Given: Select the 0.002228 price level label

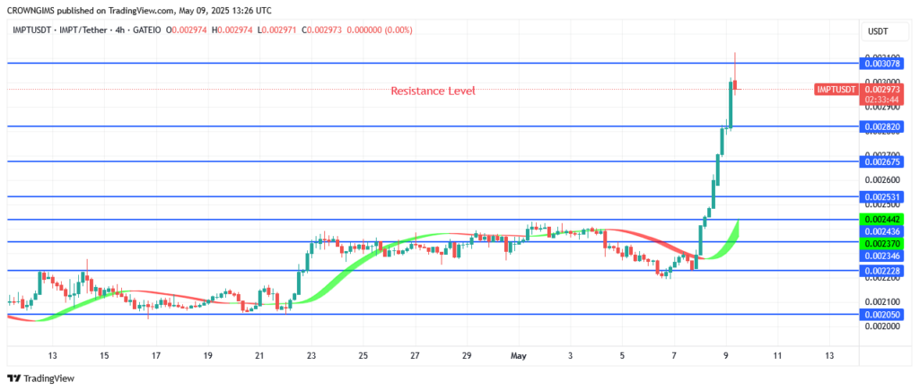Looking at the screenshot, I should (x=881, y=271).
